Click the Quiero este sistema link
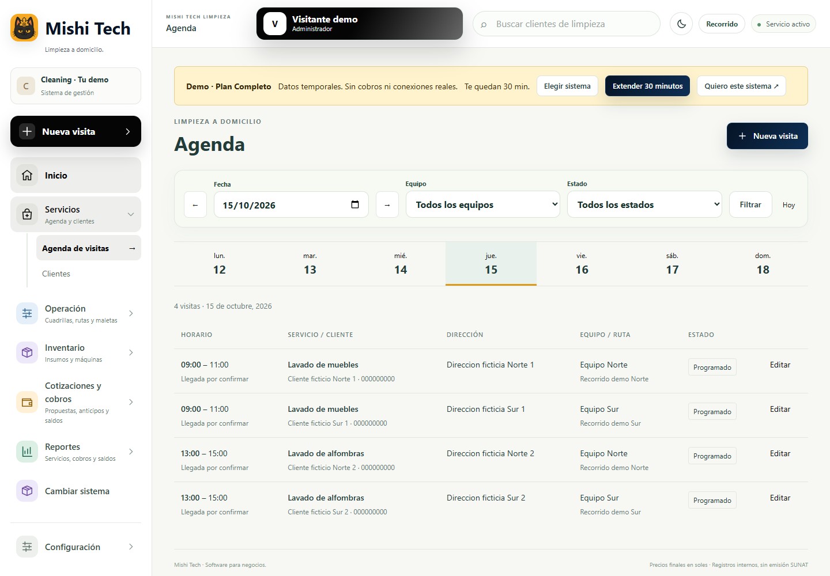The image size is (830, 576). pos(741,86)
